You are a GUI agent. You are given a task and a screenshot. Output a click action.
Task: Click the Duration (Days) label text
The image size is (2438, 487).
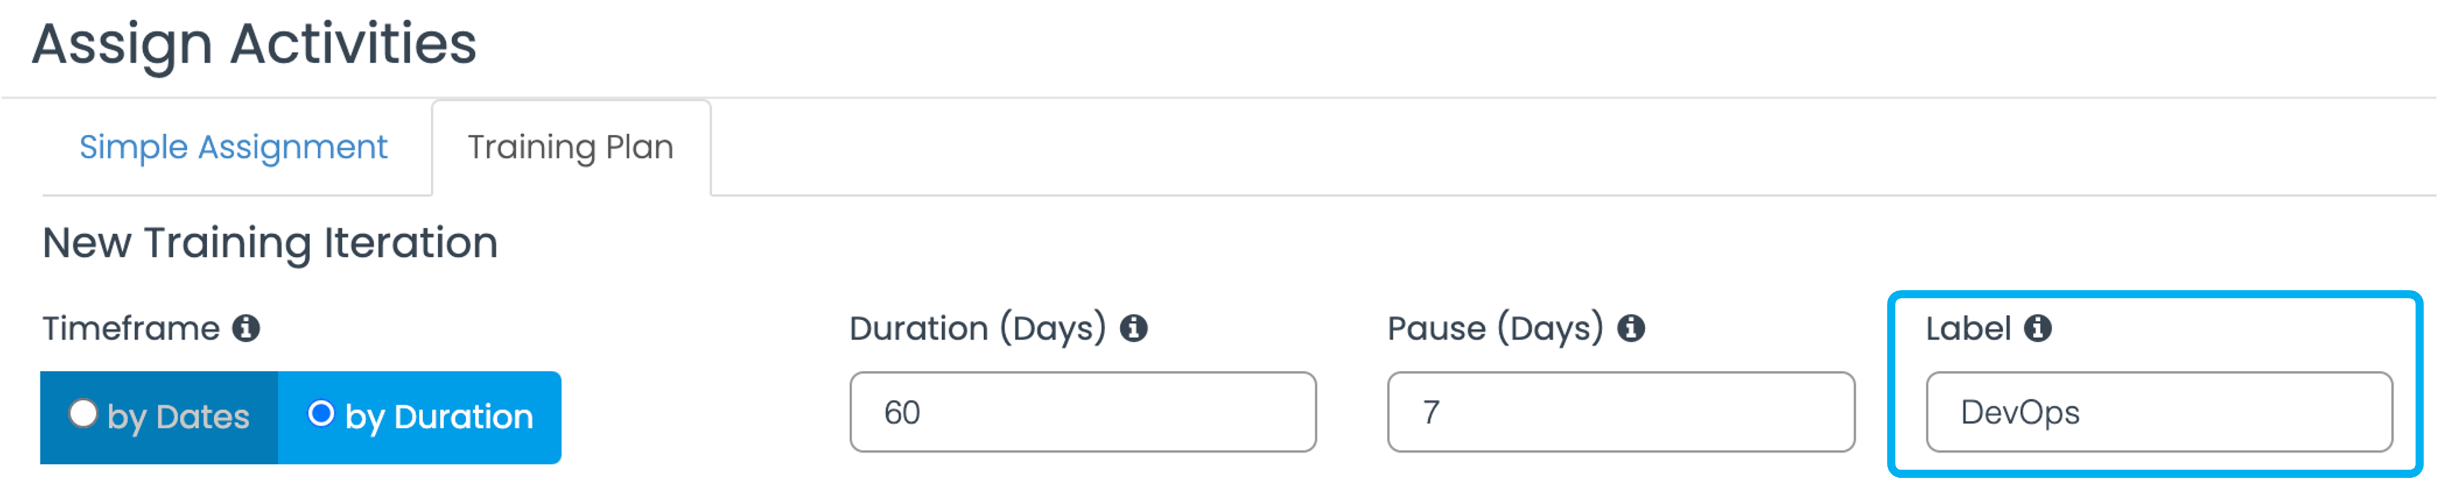[x=978, y=329]
